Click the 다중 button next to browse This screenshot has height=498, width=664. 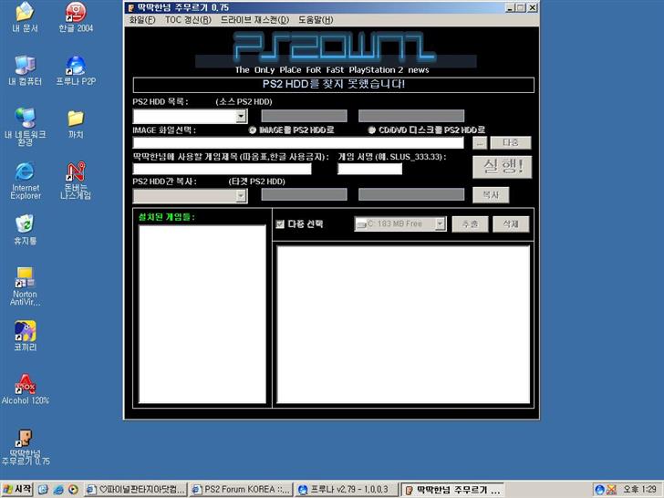[510, 142]
